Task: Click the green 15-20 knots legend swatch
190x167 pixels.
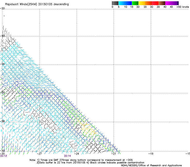Action: [x=135, y=3]
